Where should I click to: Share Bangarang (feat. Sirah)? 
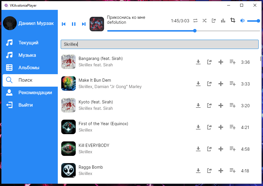coord(209,62)
